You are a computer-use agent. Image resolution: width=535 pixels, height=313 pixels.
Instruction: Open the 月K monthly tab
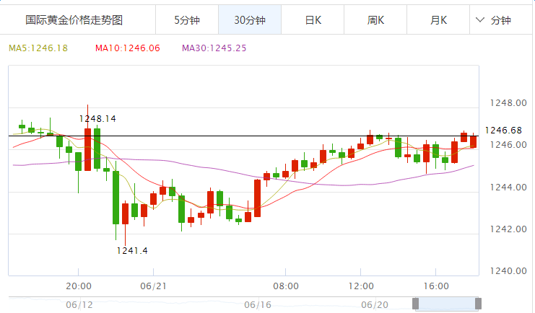(x=438, y=20)
